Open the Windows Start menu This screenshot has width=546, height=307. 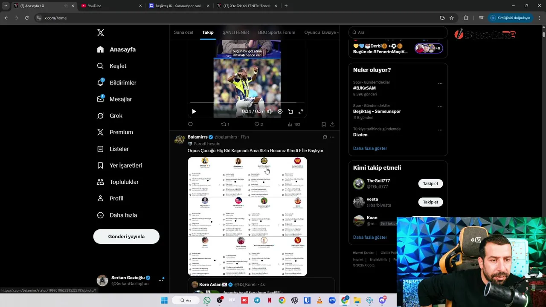(x=164, y=300)
